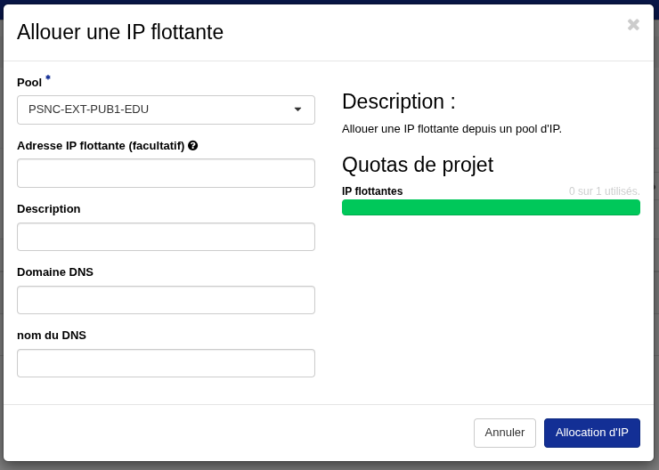Screen dimensions: 659x470
Task: Click the required asterisk next to Pool
Action: (48, 78)
